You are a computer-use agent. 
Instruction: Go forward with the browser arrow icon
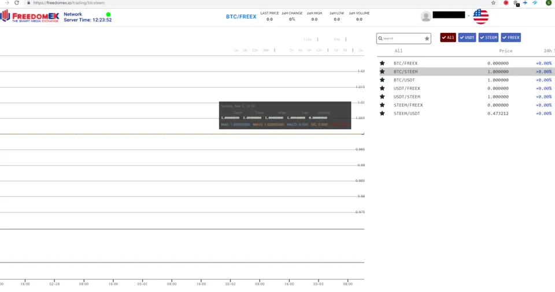pyautogui.click(x=7, y=2)
